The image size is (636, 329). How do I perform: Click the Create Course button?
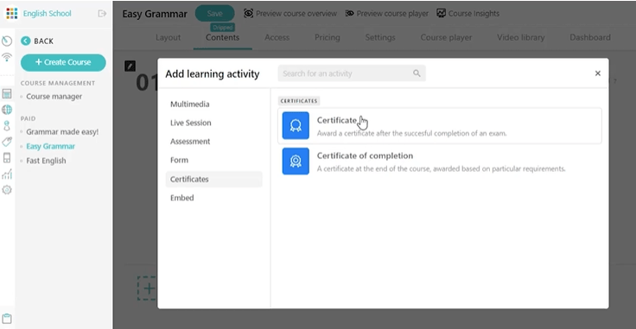[63, 62]
